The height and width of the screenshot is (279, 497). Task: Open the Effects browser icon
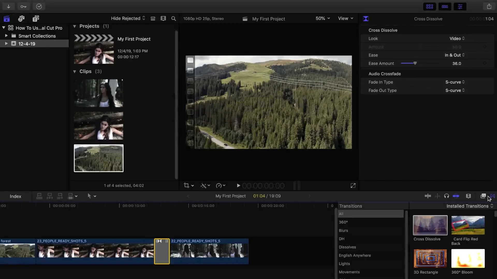(x=483, y=196)
